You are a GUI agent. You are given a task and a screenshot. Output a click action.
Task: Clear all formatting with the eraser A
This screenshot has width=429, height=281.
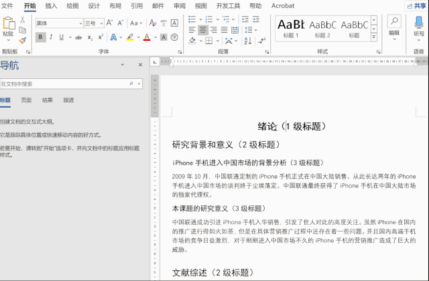[x=153, y=23]
